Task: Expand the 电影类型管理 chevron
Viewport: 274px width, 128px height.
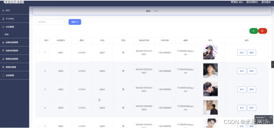Action: point(25,50)
